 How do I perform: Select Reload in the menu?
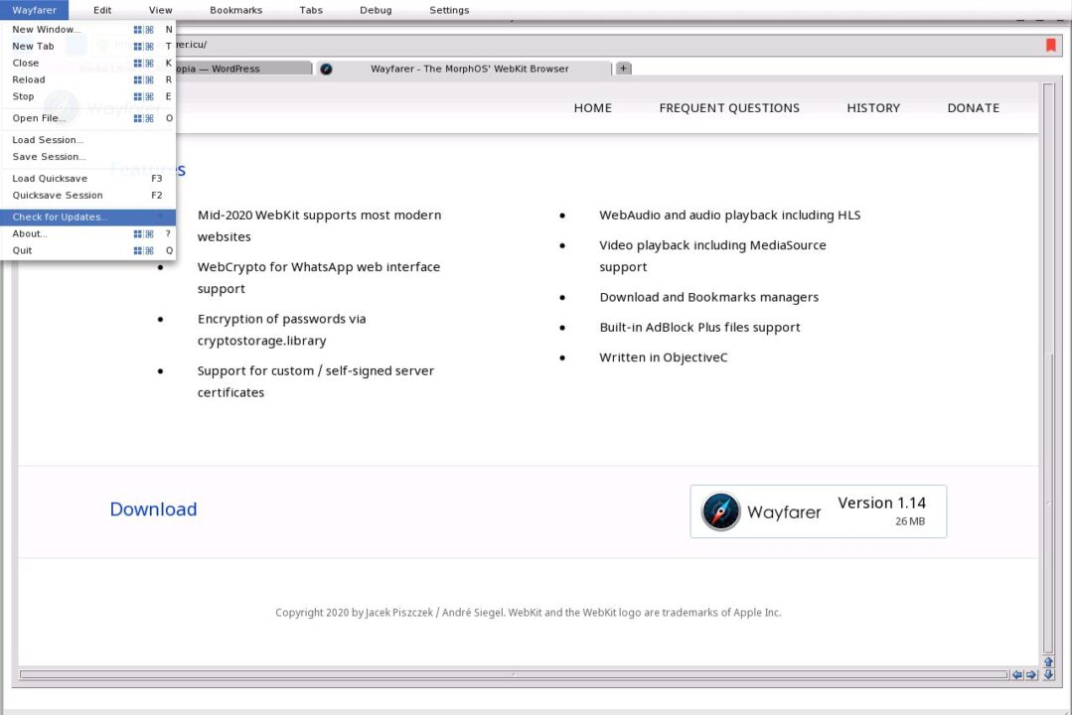[88, 79]
